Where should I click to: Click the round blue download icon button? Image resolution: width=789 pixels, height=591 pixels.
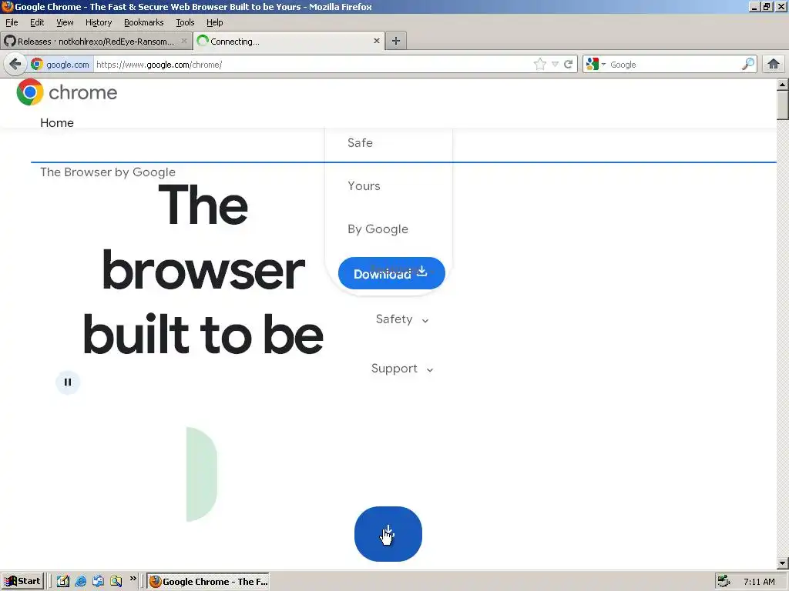pos(388,534)
